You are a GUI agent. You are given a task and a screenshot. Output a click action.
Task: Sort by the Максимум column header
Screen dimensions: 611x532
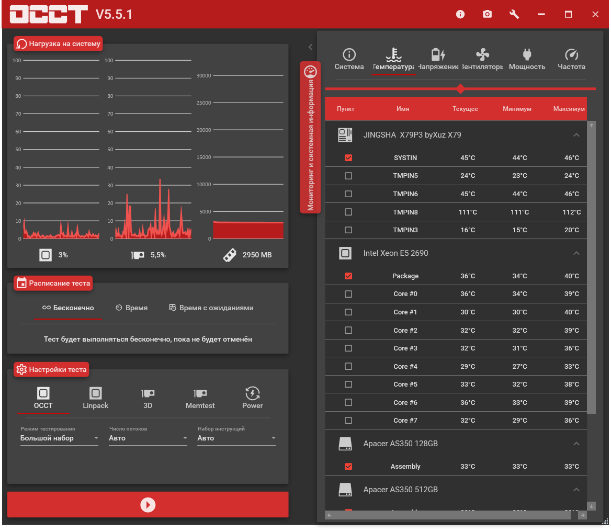tap(569, 109)
